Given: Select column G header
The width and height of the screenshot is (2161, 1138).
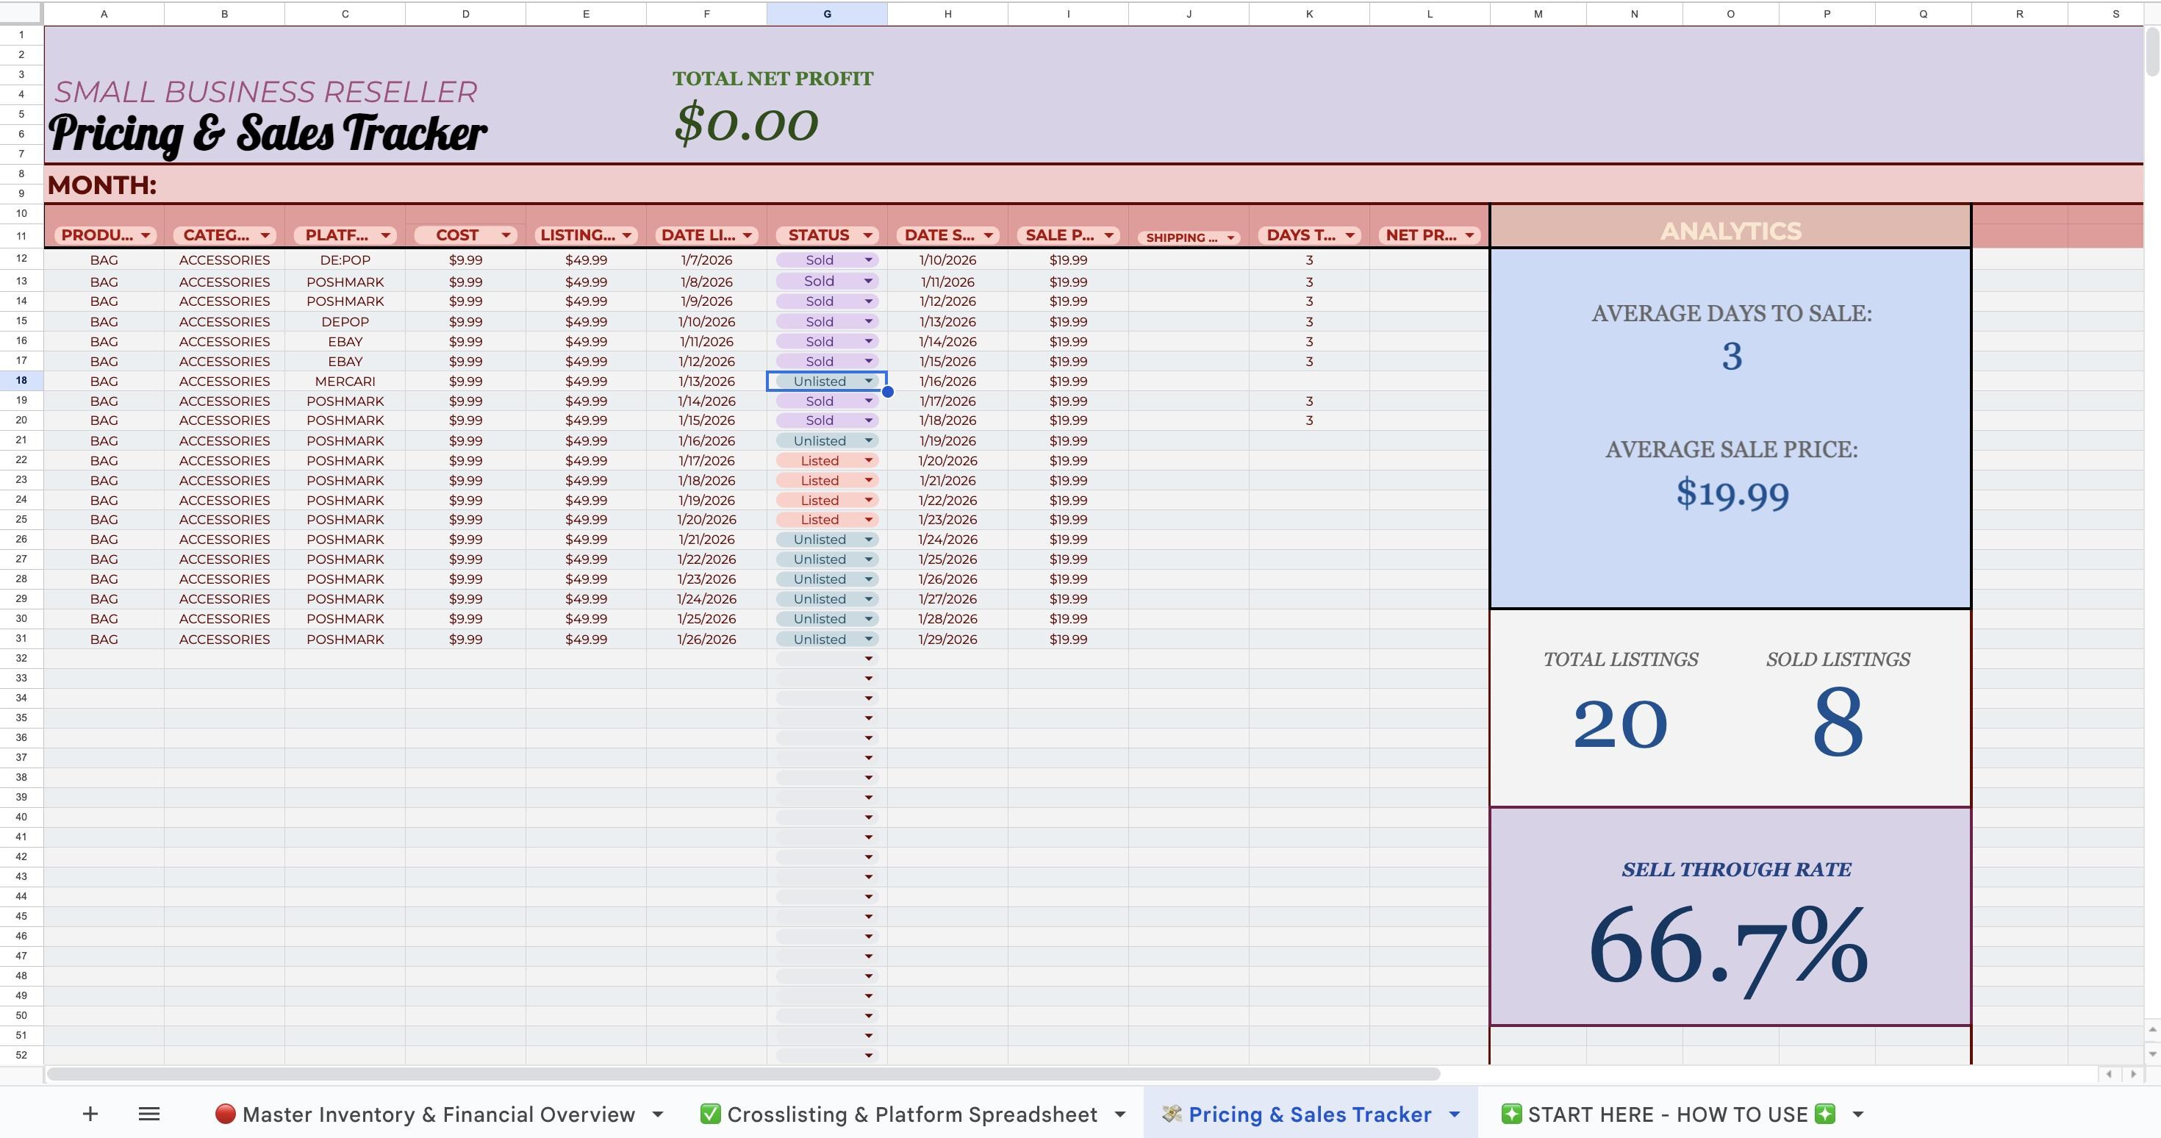Looking at the screenshot, I should [x=827, y=13].
